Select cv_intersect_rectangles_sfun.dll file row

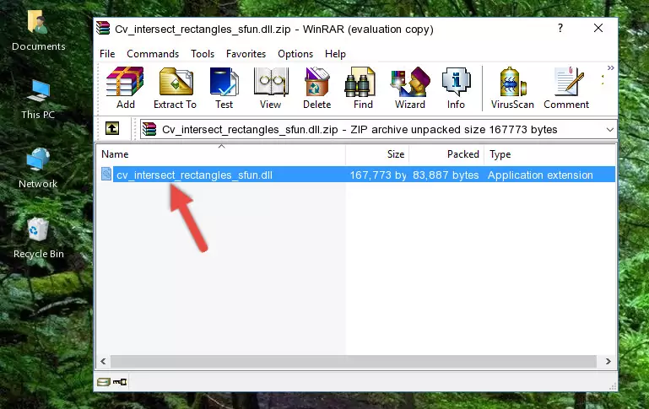359,175
